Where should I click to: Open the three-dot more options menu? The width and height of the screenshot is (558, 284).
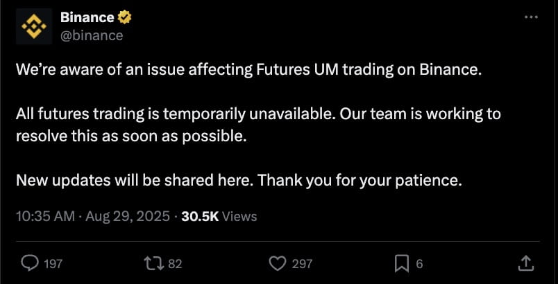[x=532, y=17]
